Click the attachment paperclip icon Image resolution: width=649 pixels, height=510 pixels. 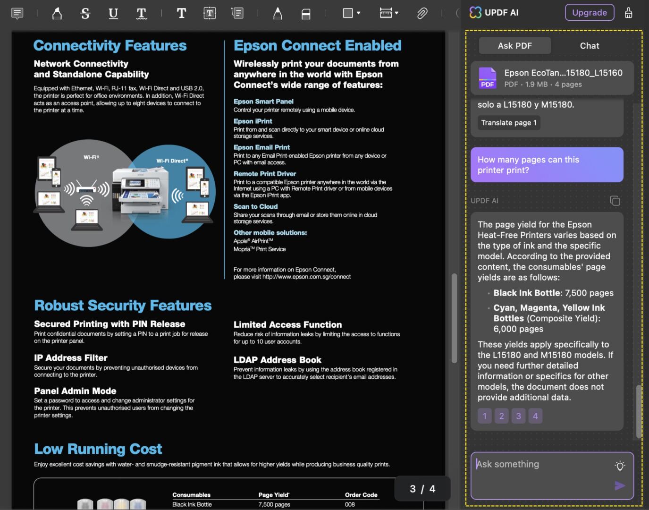(422, 13)
